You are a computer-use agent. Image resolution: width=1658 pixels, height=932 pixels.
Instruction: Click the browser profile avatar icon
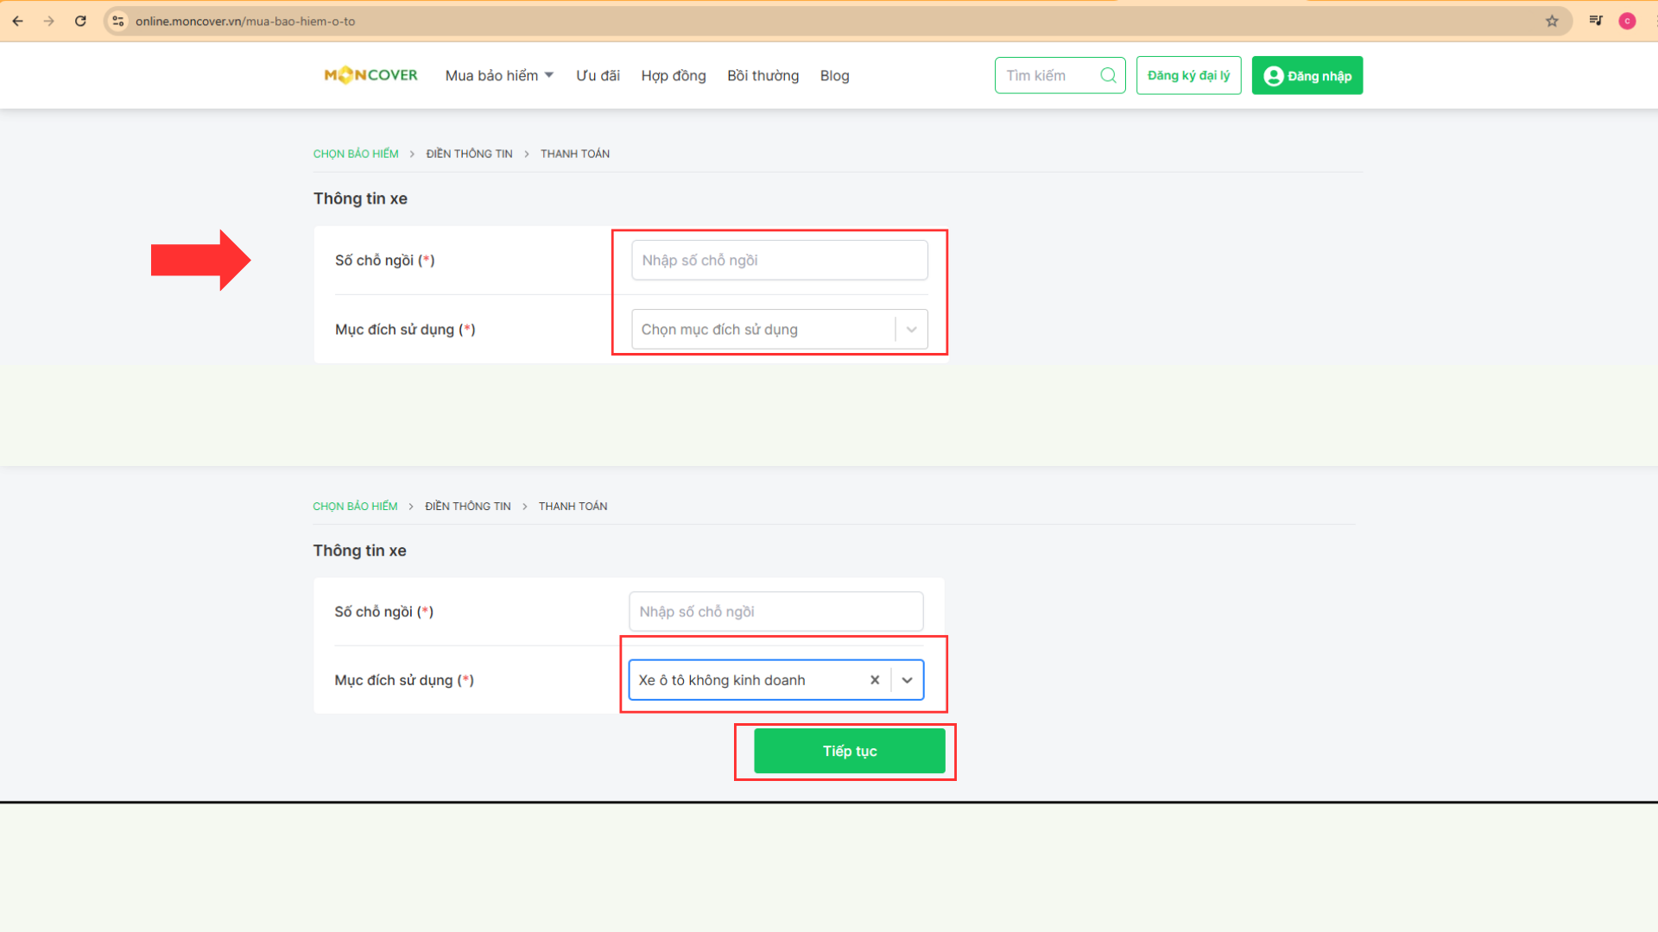click(1627, 21)
